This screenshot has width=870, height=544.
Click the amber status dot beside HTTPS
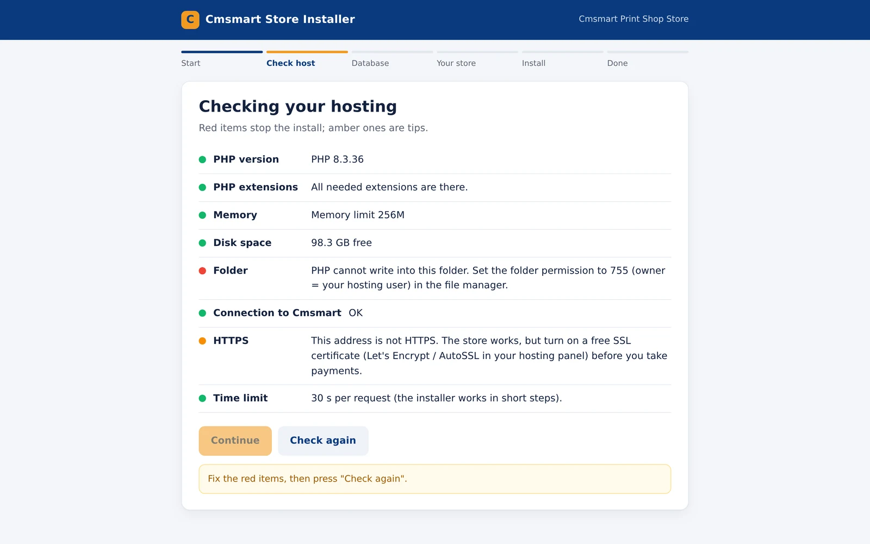202,341
